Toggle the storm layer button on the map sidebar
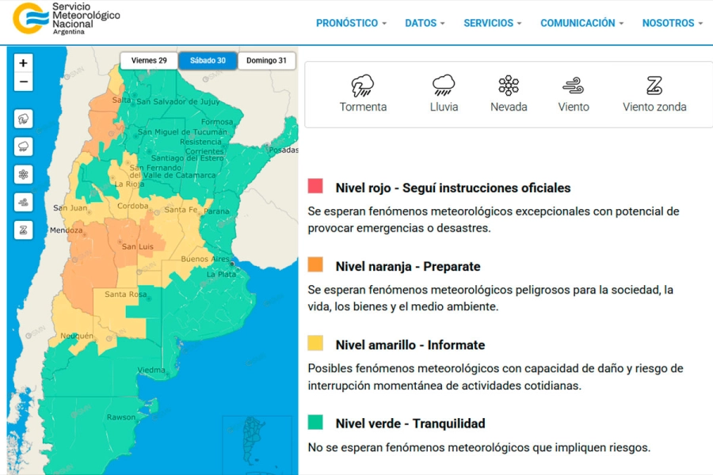This screenshot has width=713, height=475. 24,119
